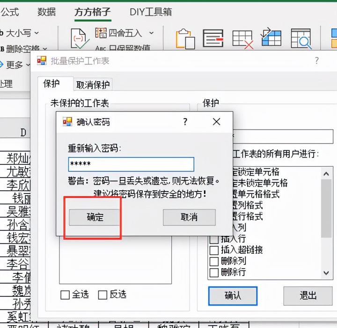Click the re-enter password input field
The width and height of the screenshot is (337, 328).
coord(131,164)
